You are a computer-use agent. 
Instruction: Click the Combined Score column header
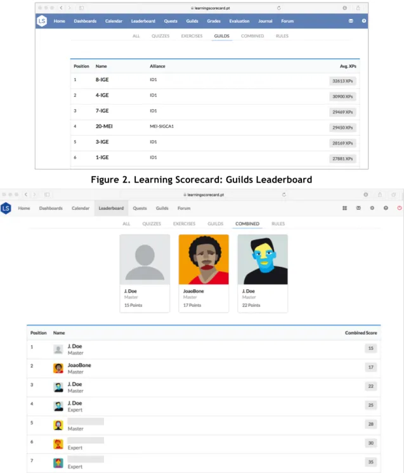coord(361,333)
